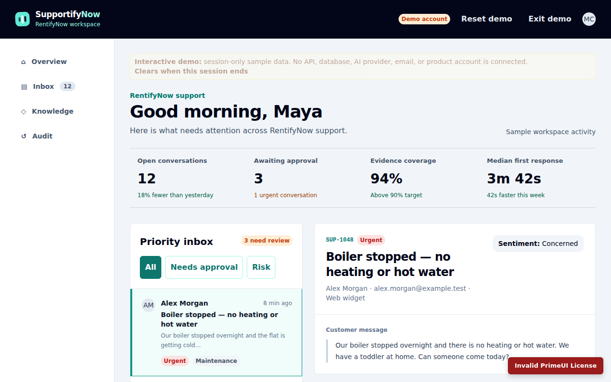Screen dimensions: 611x382
Task: Click the Invalid PrimeUI License notice
Action: [556, 366]
